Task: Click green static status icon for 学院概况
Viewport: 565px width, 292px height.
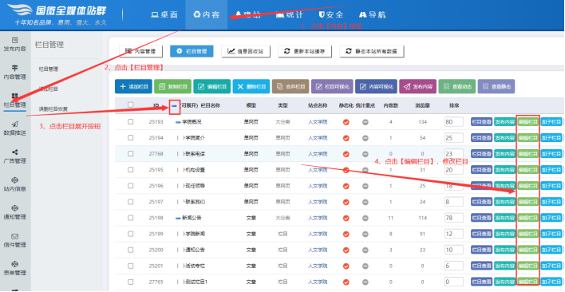Action: [x=346, y=122]
